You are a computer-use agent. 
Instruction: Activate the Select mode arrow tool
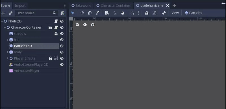pyautogui.click(x=73, y=13)
